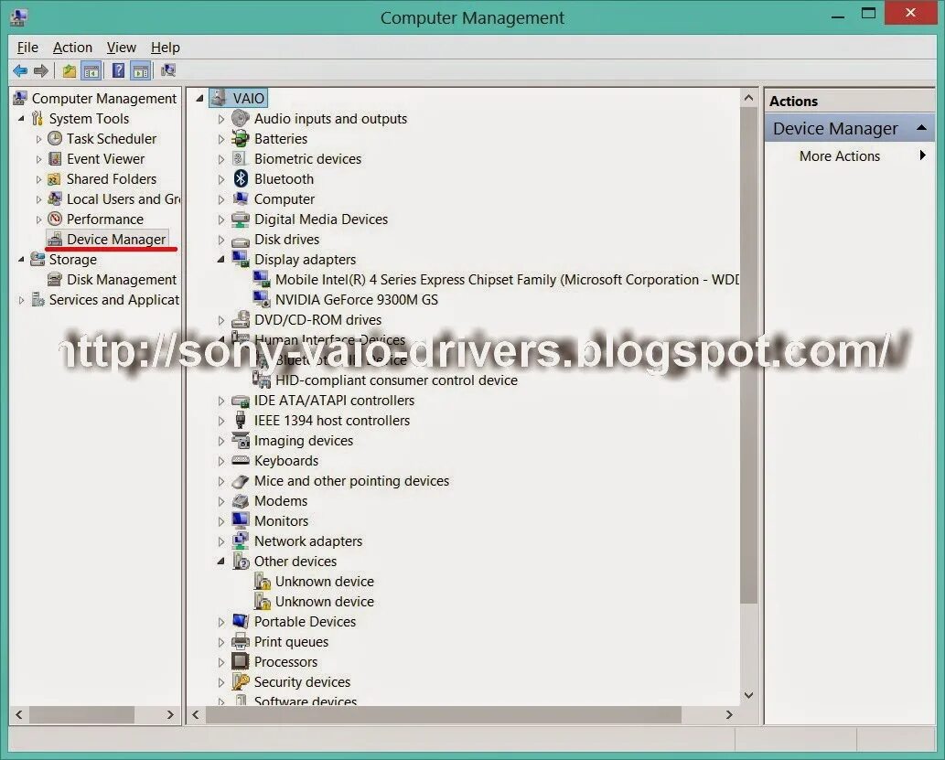This screenshot has height=760, width=945.
Task: Toggle the Show/Hide Action Pane toolbar icon
Action: pos(141,71)
